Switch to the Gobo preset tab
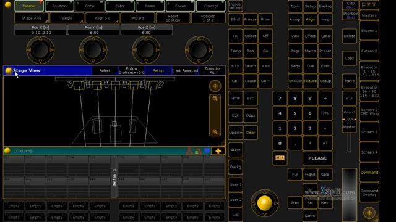The height and width of the screenshot is (222, 396). [x=90, y=6]
